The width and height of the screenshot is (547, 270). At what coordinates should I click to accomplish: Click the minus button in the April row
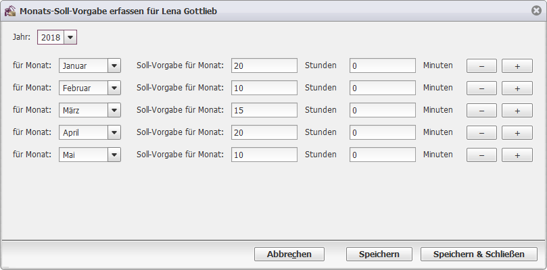coord(481,133)
